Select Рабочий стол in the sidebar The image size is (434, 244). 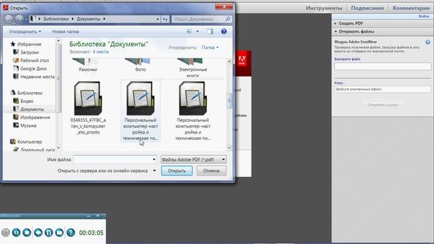point(31,60)
